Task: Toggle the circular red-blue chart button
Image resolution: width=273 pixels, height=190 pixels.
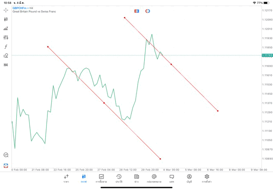Action: pyautogui.click(x=148, y=11)
